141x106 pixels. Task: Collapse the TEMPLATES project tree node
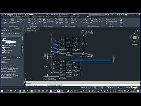click(2, 40)
